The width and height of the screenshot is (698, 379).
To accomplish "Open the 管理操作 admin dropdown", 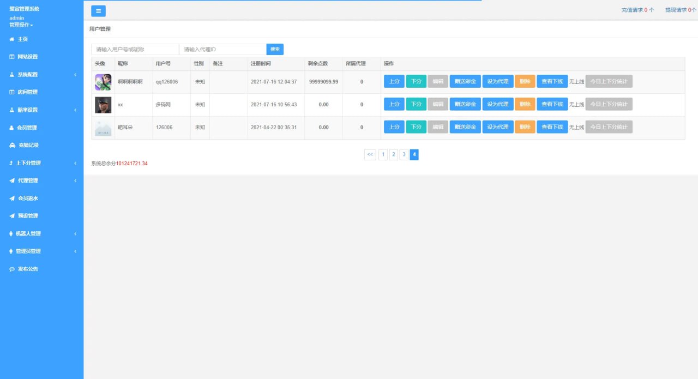I will [21, 25].
